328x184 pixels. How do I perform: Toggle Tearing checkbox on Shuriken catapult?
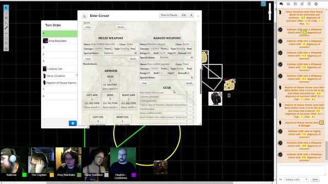point(168,49)
